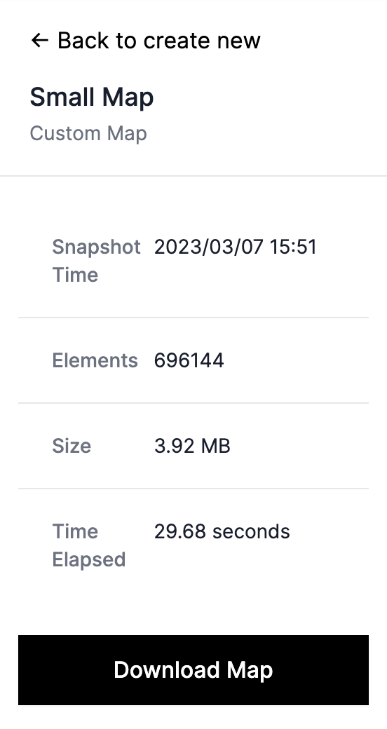Click the word Map in Download Map
The width and height of the screenshot is (387, 729).
coord(250,670)
